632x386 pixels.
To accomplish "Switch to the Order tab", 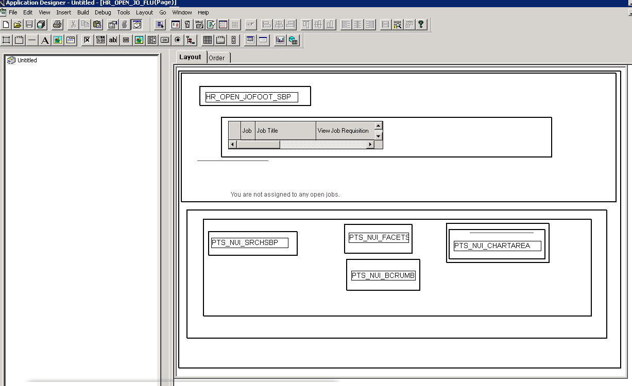I will point(217,58).
